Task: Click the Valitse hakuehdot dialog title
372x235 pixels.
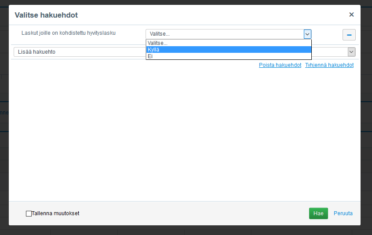Action: point(46,15)
